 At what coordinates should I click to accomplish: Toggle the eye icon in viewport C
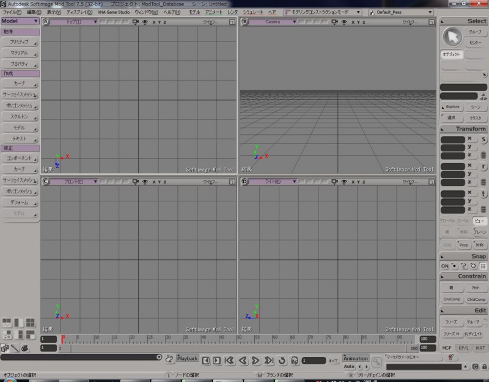coord(145,182)
